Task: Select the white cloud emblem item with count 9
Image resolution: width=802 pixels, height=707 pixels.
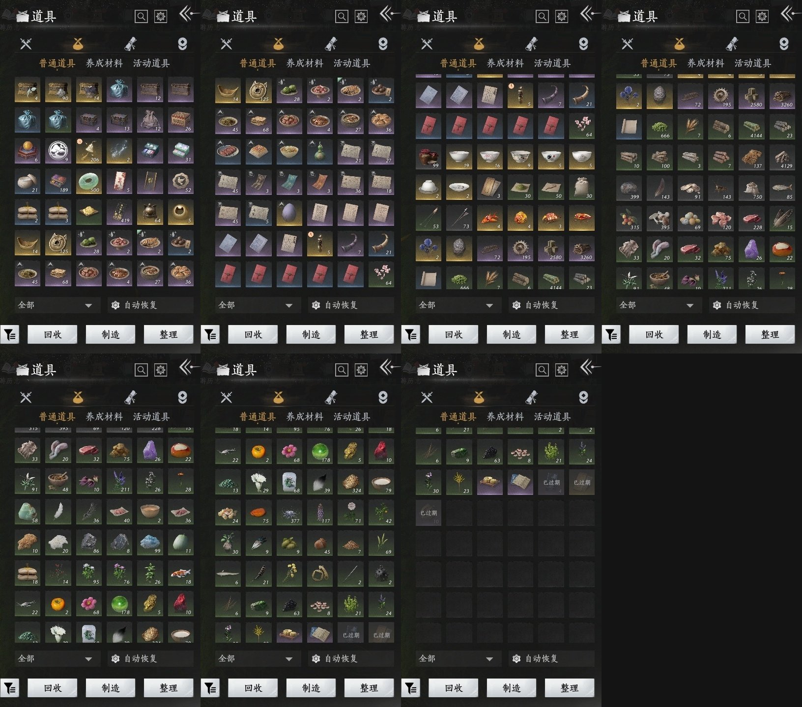Action: point(58,151)
